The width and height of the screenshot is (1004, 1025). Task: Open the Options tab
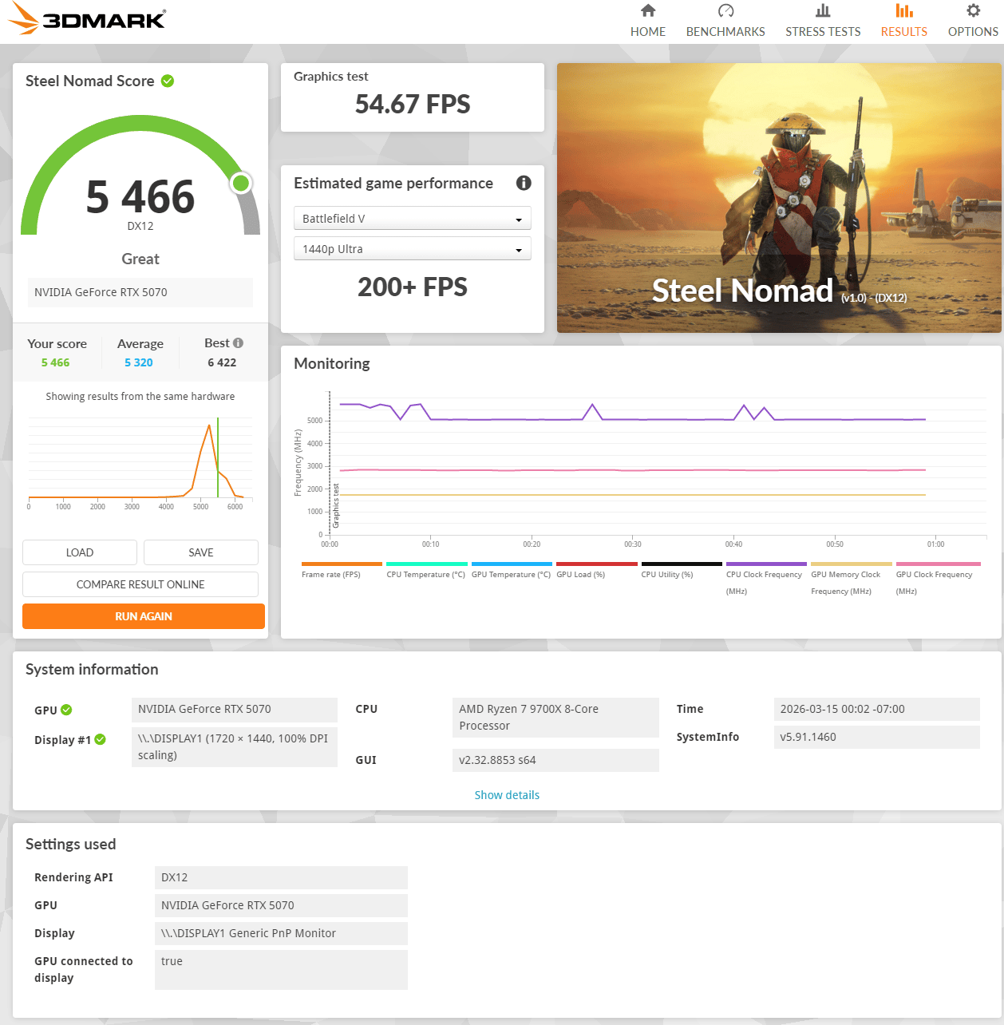973,21
